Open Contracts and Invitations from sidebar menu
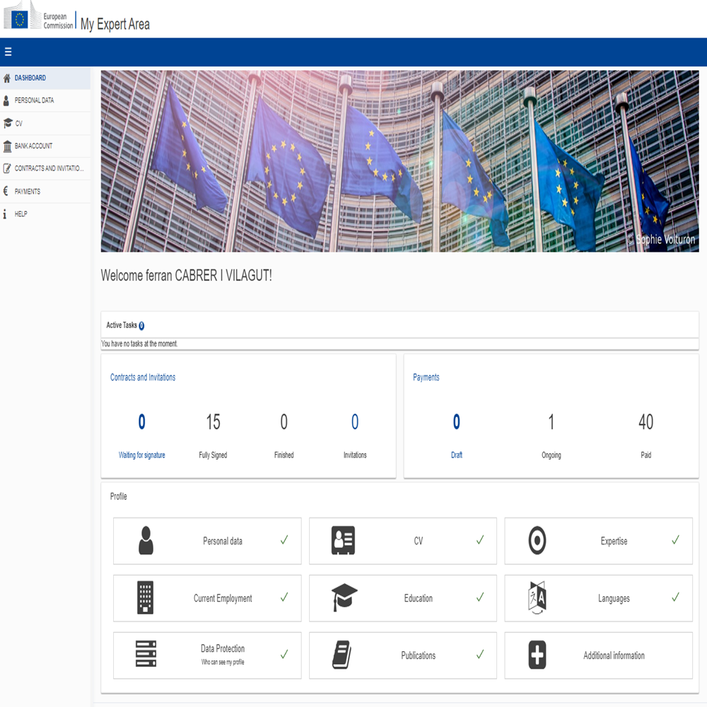 coord(49,169)
